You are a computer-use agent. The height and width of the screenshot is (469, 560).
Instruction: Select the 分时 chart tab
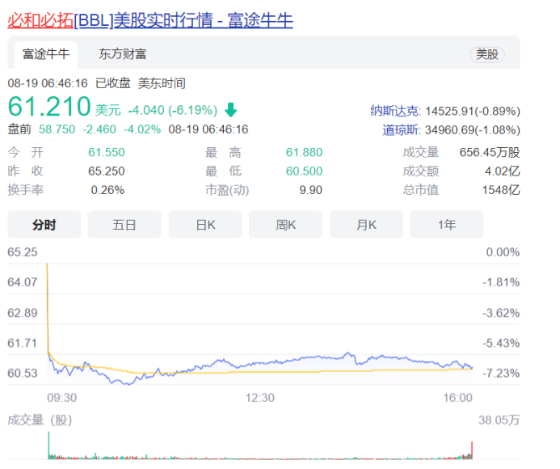(44, 225)
